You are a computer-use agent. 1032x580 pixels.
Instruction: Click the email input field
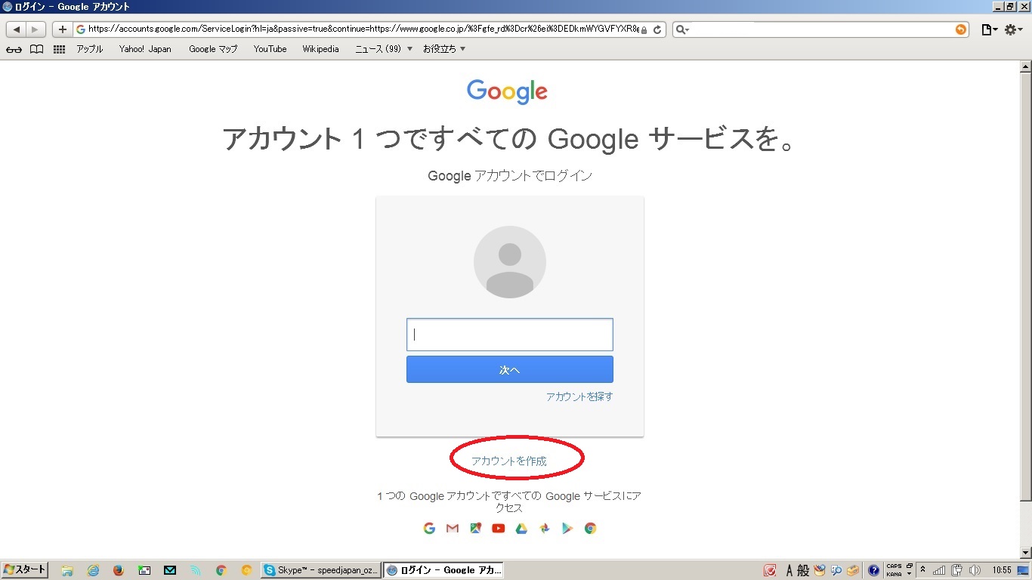[510, 335]
